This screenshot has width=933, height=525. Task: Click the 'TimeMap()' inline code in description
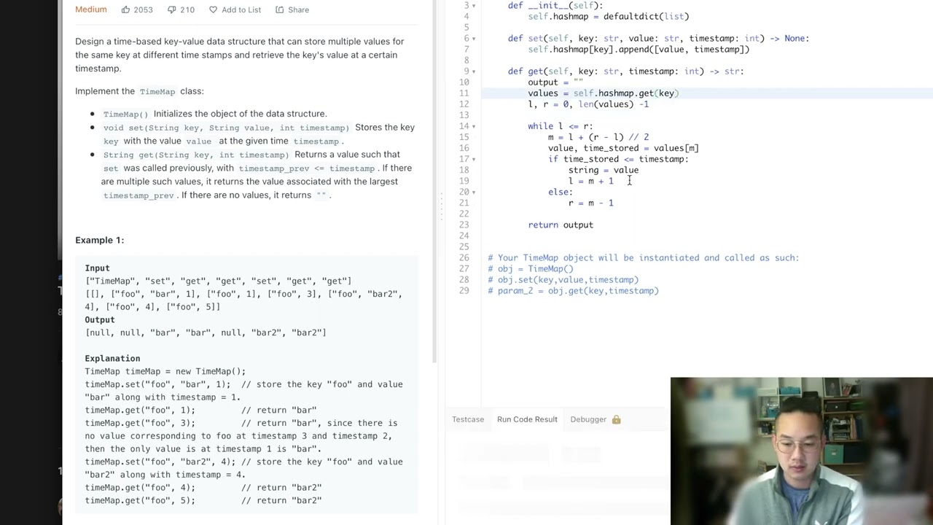pyautogui.click(x=125, y=114)
